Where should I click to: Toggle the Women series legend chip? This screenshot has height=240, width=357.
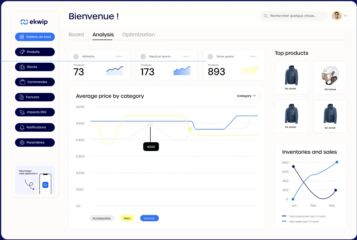149,218
